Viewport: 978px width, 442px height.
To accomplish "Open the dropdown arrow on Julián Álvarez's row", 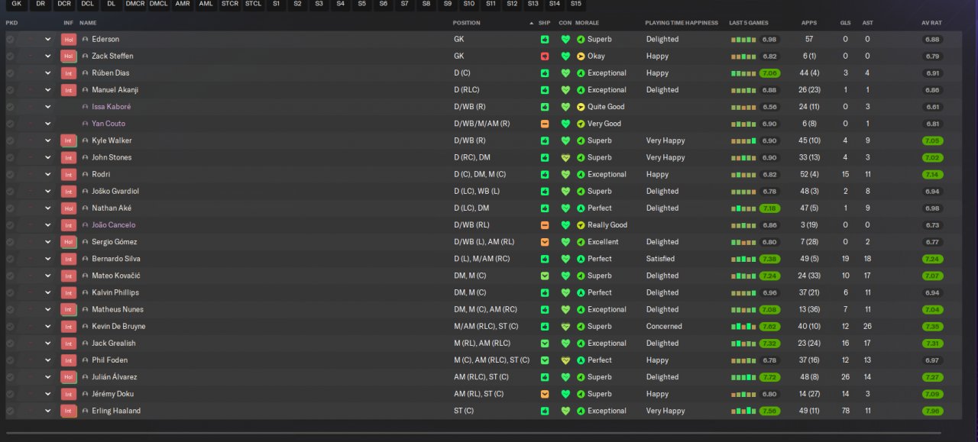I will click(47, 377).
